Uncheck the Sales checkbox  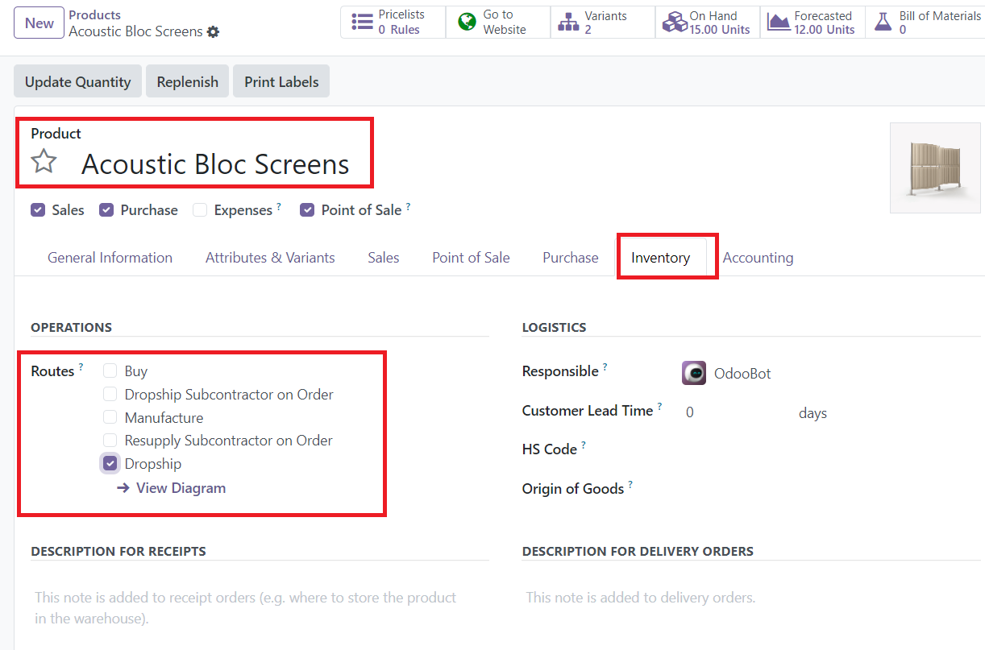[x=38, y=210]
